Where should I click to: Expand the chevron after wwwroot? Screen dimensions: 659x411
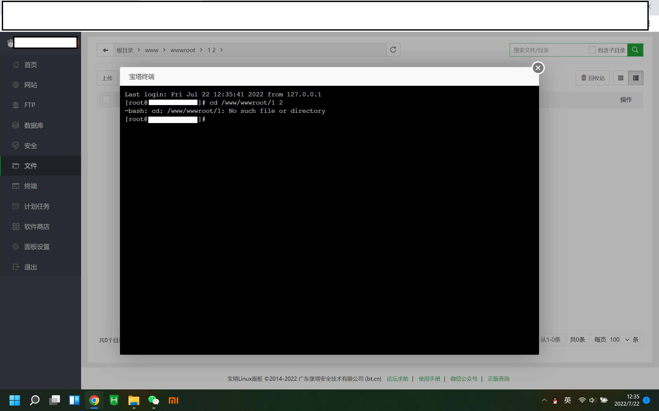point(201,50)
